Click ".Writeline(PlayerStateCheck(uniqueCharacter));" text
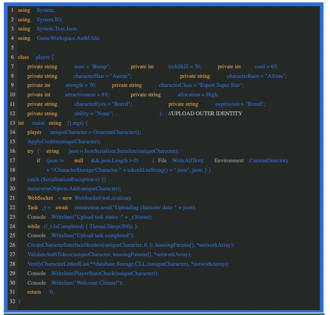 tap(104, 273)
